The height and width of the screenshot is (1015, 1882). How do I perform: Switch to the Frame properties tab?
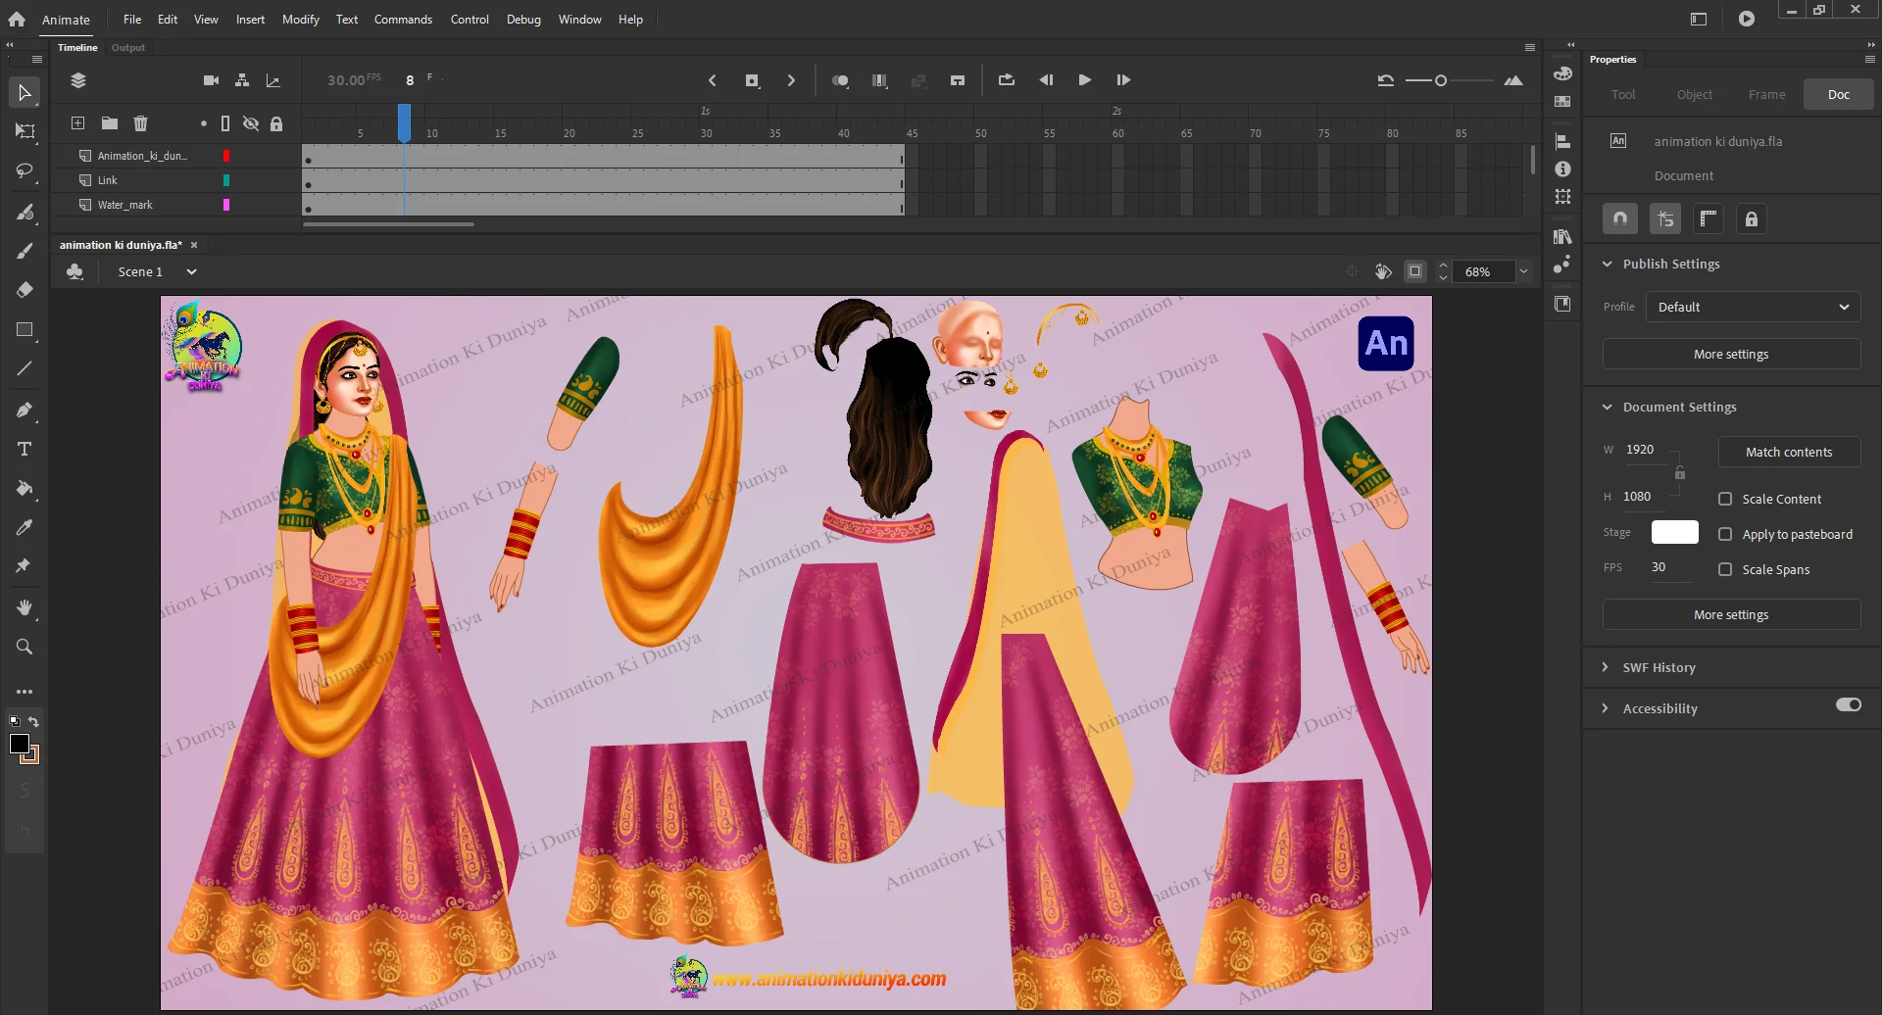1766,95
